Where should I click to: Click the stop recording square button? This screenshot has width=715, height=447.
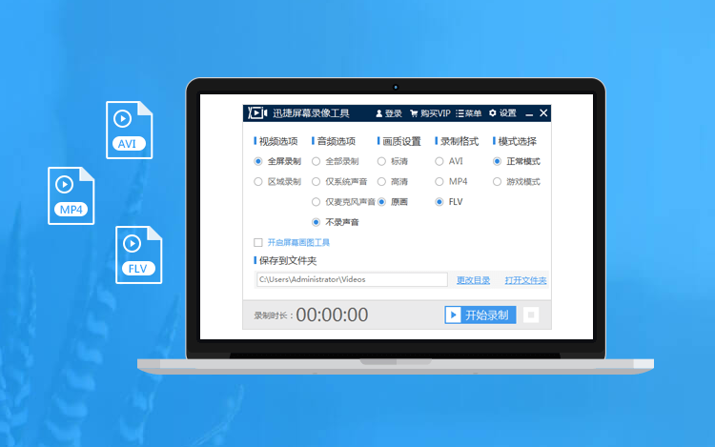[531, 315]
